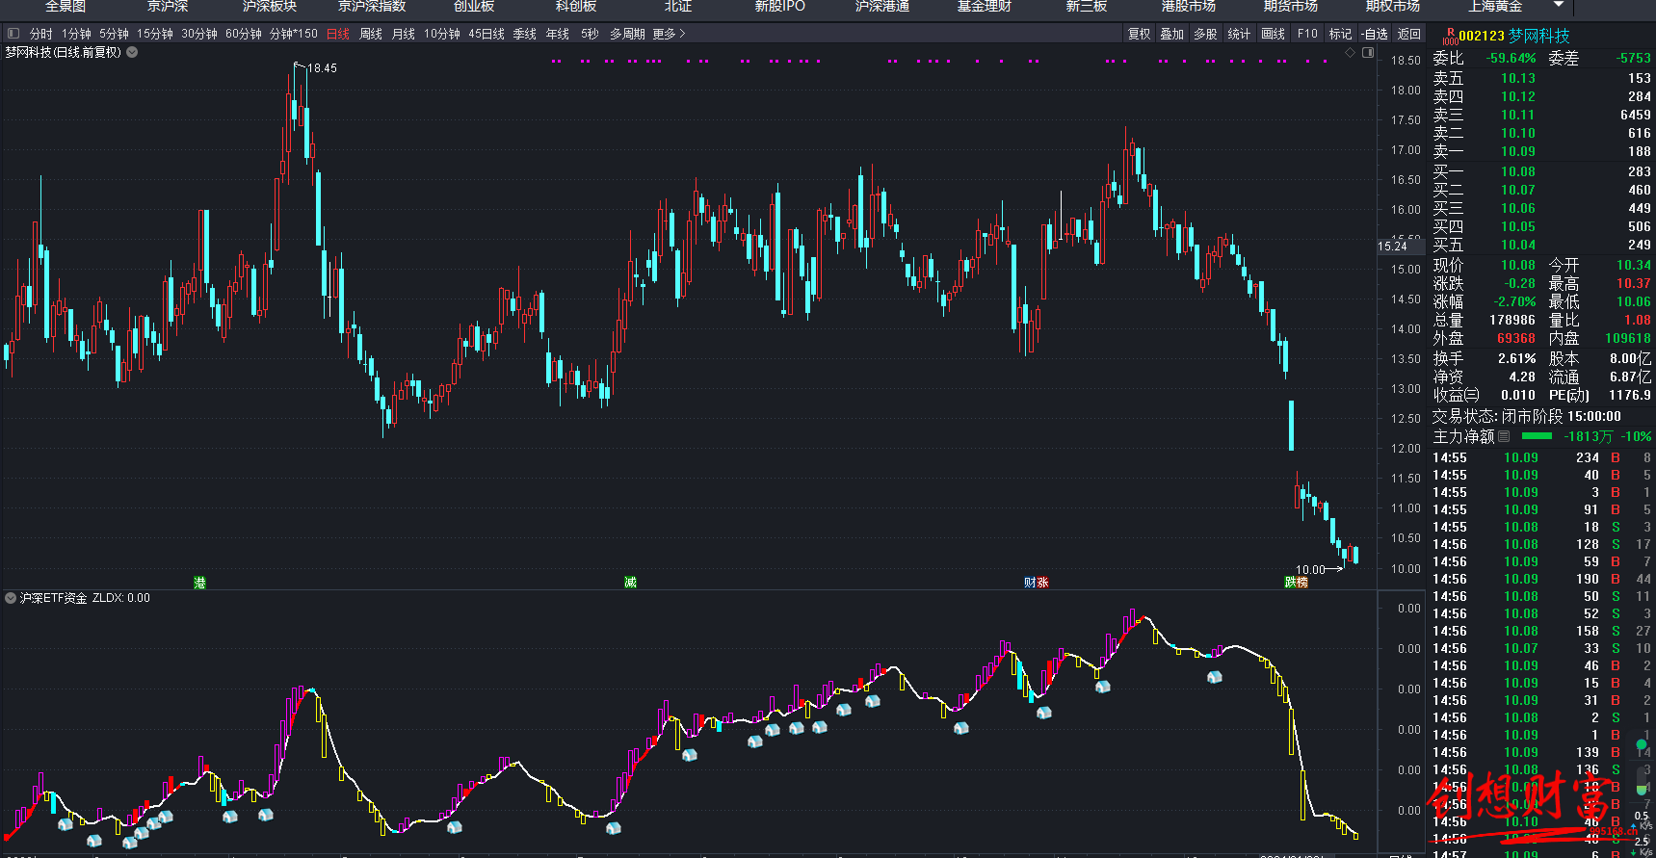Open the 沪深板块 tab
The height and width of the screenshot is (858, 1656).
[x=270, y=7]
